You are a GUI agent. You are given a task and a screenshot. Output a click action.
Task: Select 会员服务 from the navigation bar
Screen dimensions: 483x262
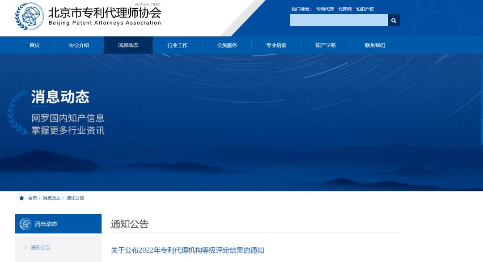226,45
